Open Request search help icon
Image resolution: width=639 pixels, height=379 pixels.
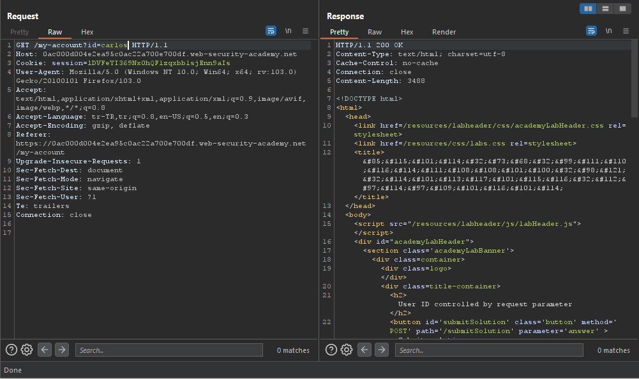tap(11, 350)
